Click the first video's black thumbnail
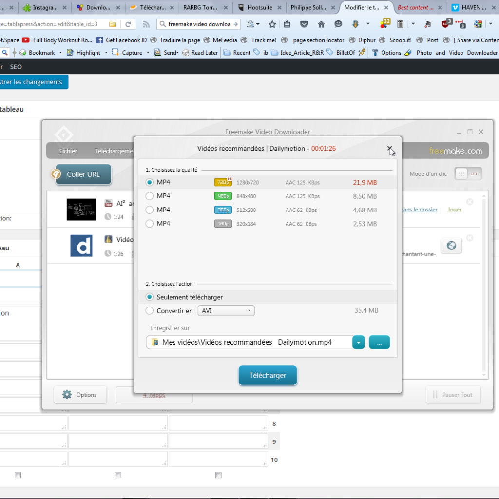This screenshot has height=499, width=499. tap(81, 210)
